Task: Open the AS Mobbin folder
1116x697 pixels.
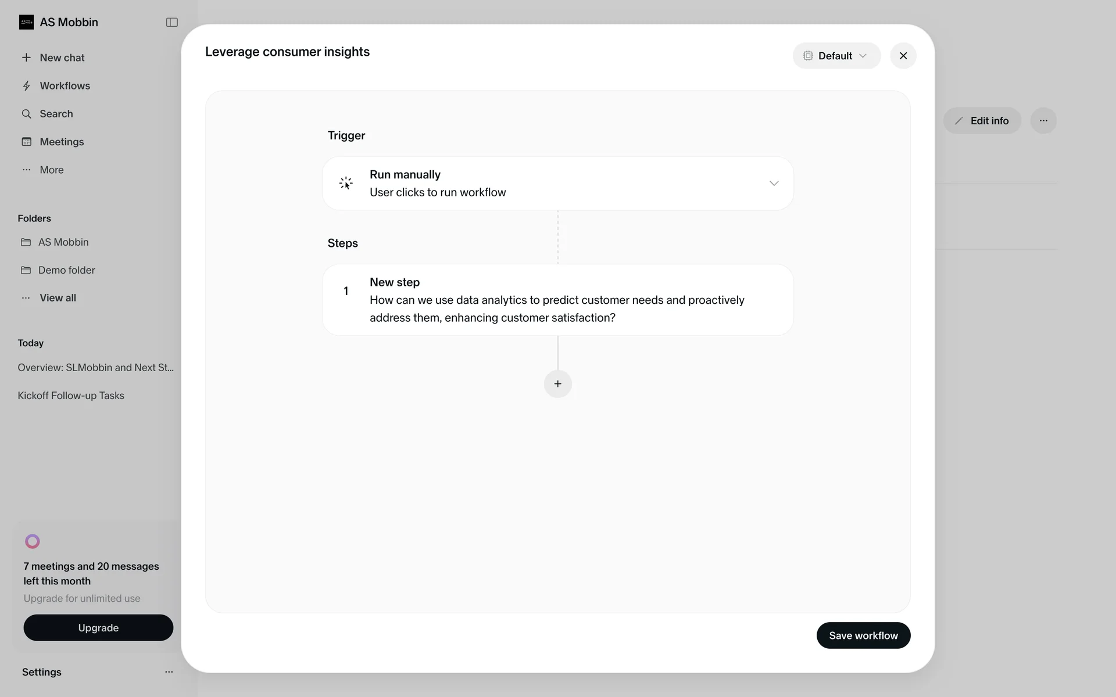Action: pos(63,242)
